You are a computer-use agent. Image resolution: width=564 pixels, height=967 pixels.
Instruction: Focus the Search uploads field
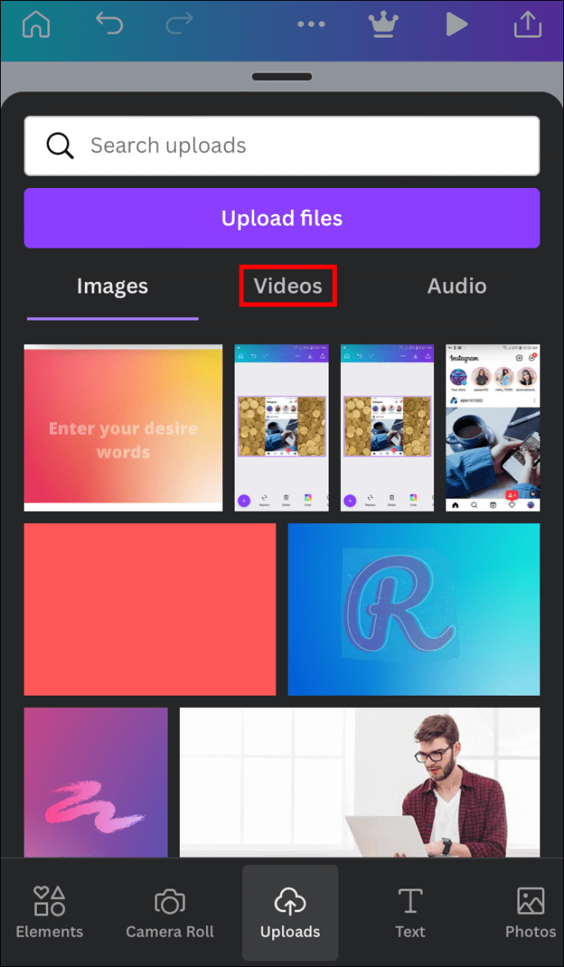pos(282,145)
